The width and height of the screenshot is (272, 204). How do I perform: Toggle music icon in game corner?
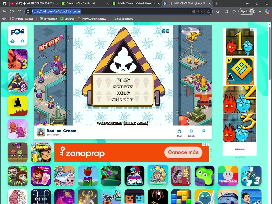[163, 31]
